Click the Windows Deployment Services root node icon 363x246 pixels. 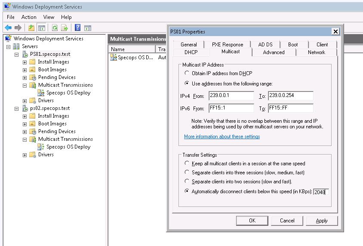point(8,38)
